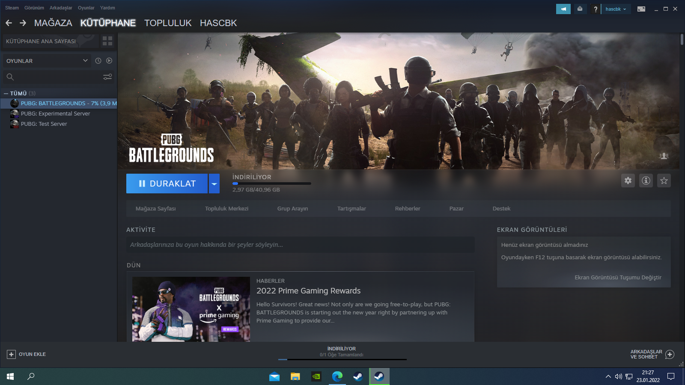Image resolution: width=685 pixels, height=385 pixels.
Task: Launch NVIDIA app from taskbar
Action: click(316, 376)
